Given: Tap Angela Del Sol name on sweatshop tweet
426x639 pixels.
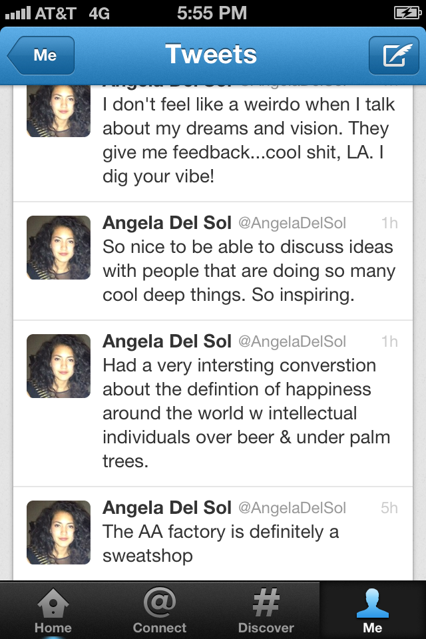Looking at the screenshot, I should point(166,508).
